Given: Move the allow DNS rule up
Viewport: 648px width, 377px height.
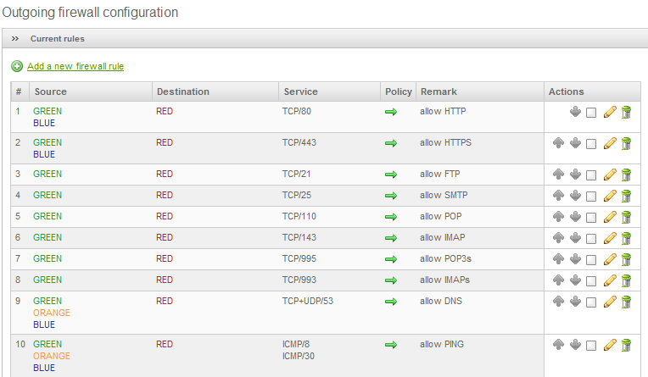Looking at the screenshot, I should (558, 302).
